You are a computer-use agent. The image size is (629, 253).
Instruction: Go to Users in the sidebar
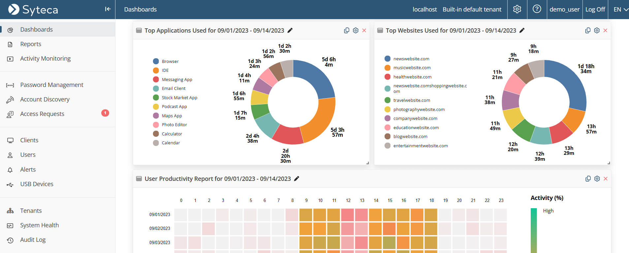[x=58, y=155]
